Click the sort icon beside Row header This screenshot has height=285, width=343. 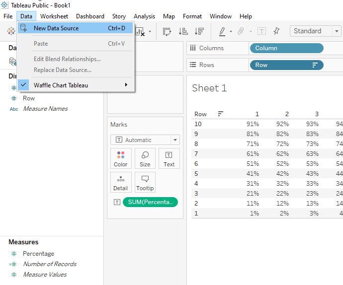(221, 114)
